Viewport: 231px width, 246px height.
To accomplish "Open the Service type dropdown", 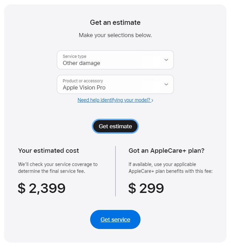I will (115, 60).
